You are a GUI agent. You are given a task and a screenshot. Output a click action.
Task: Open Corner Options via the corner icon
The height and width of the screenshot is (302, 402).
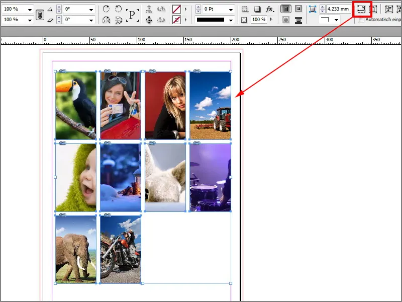313,9
